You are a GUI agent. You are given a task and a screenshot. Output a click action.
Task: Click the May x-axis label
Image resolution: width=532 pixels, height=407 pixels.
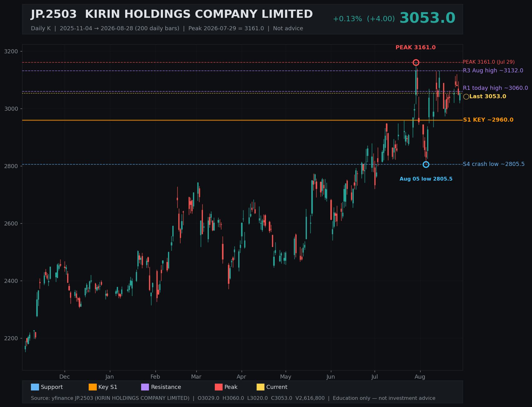286,377
